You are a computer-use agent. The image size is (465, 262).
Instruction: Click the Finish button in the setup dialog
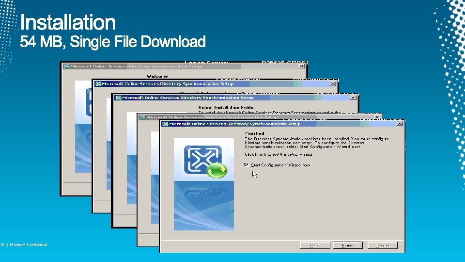coord(348,246)
